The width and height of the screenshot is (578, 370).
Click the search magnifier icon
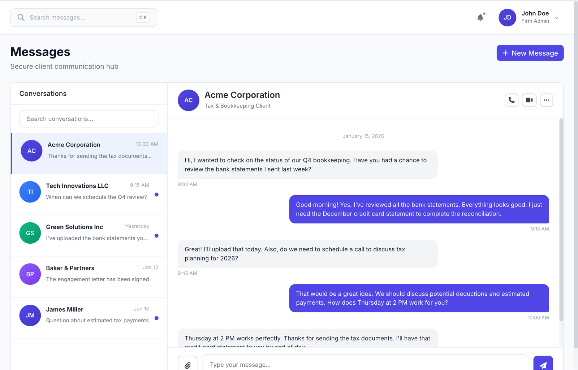21,17
